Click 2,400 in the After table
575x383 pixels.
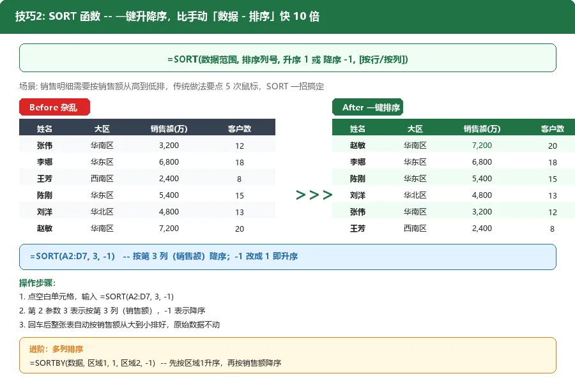click(x=482, y=229)
